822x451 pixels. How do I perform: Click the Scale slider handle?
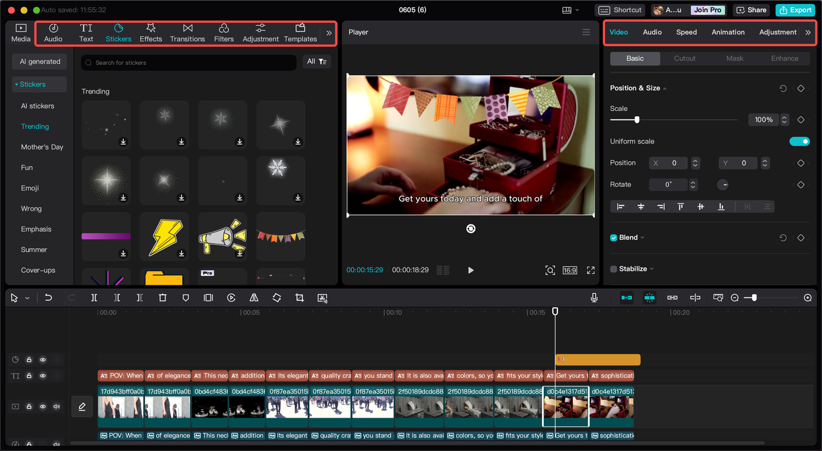pos(636,120)
